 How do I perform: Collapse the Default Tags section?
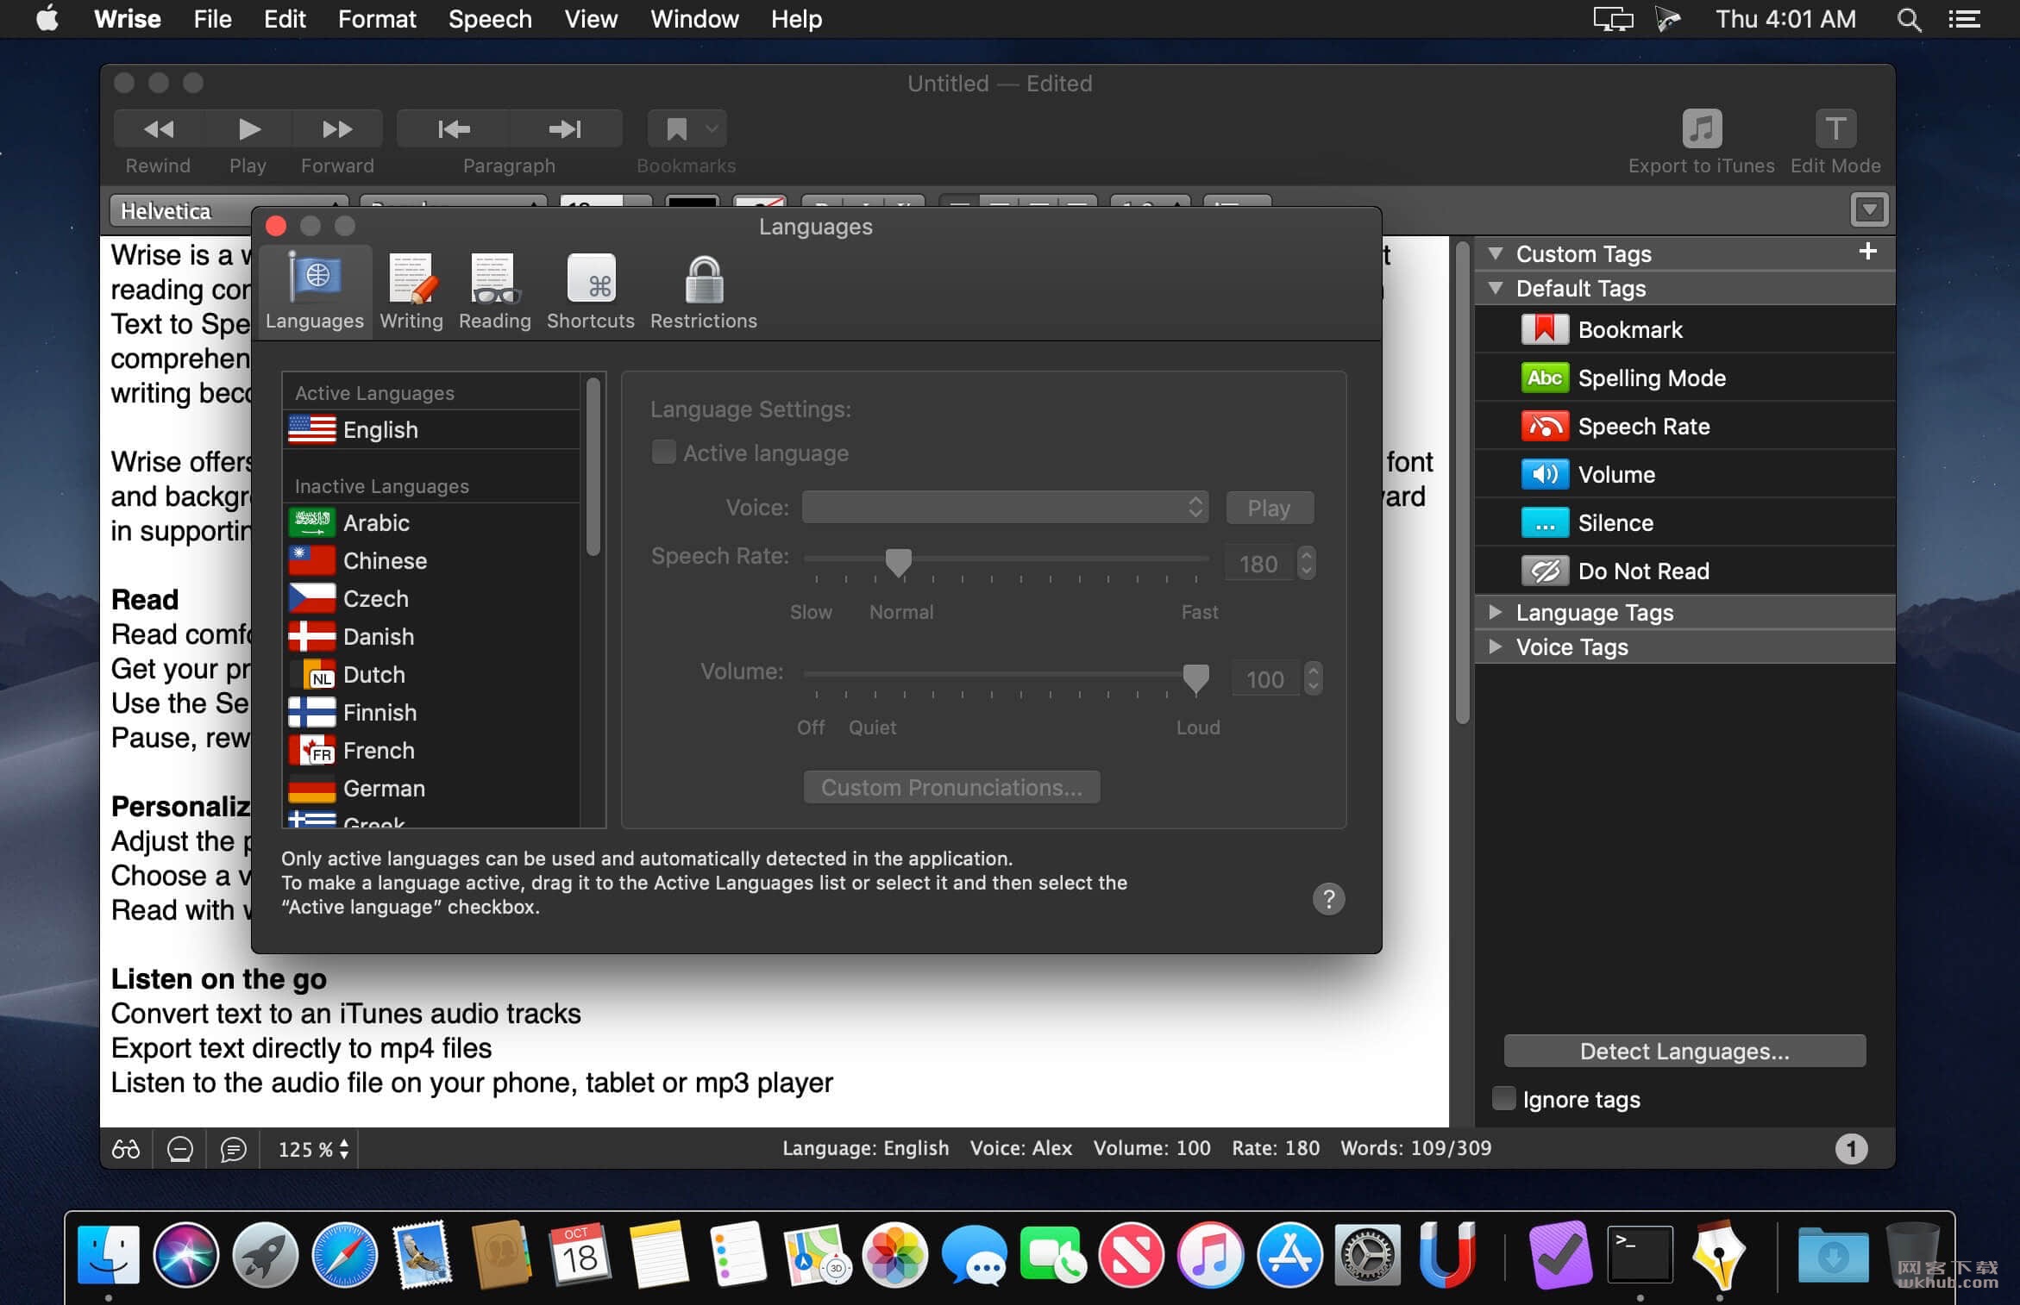(x=1496, y=288)
